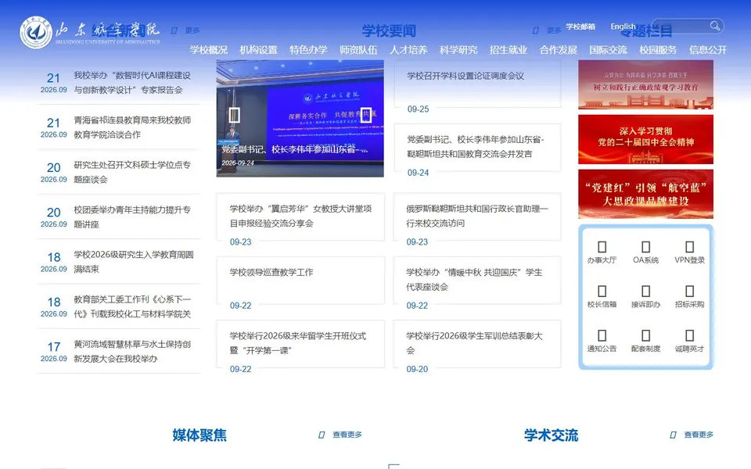Open news card 翼启芳华 女教授大讲堂
Image resolution: width=751 pixels, height=469 pixels.
[300, 217]
